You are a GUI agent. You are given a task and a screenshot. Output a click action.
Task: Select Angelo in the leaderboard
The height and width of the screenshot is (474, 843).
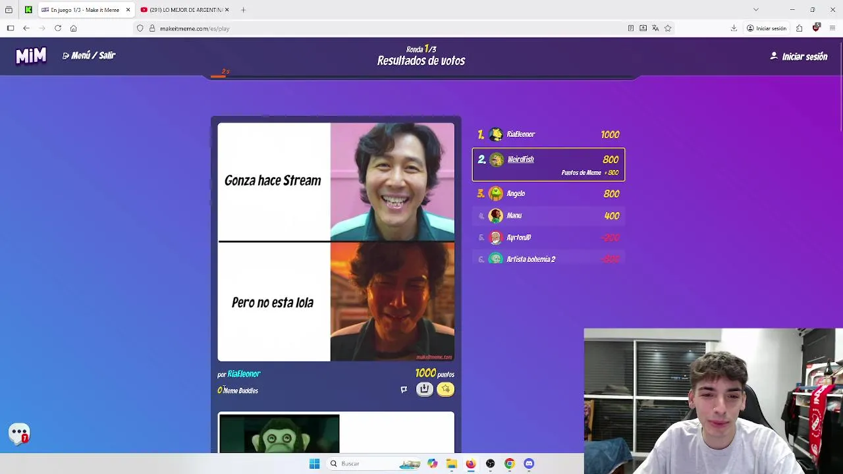click(x=549, y=194)
